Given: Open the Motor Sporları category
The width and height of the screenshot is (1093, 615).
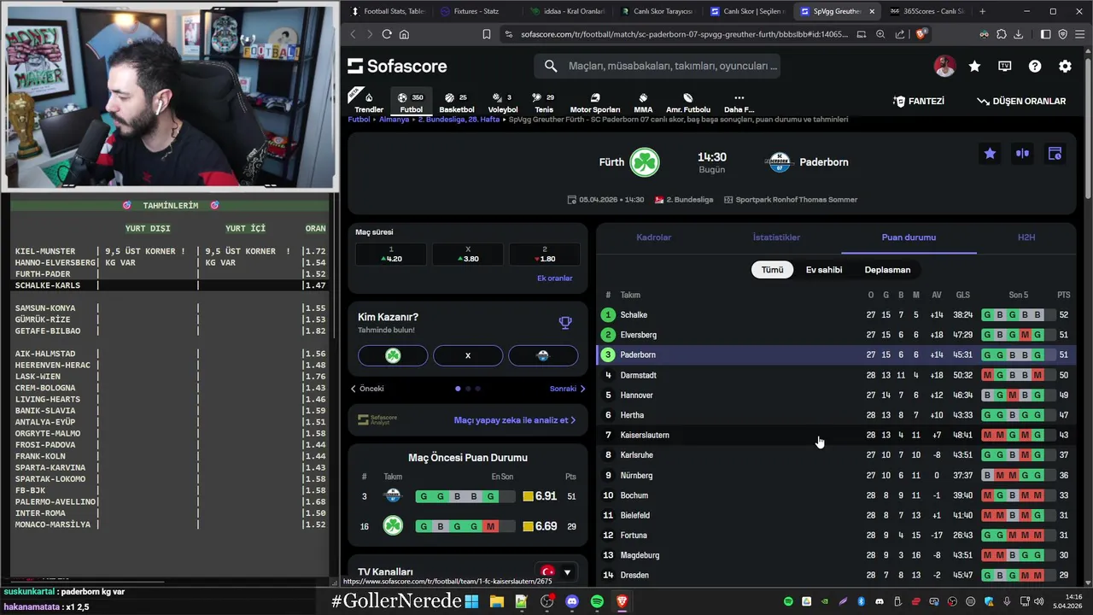Looking at the screenshot, I should [x=595, y=102].
